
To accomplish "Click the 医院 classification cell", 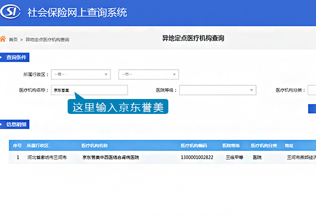I will point(257,157).
